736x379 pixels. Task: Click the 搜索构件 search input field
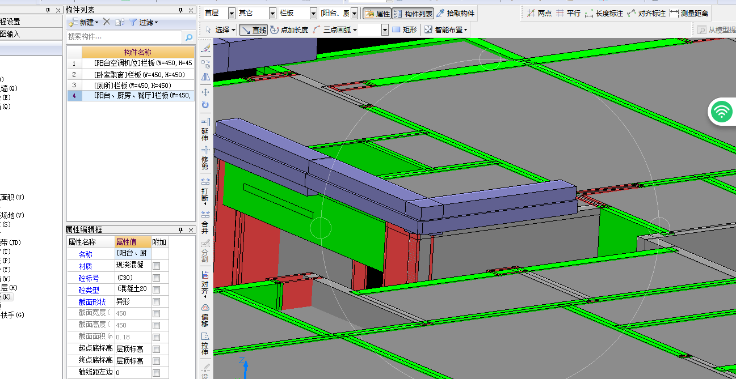(x=124, y=37)
